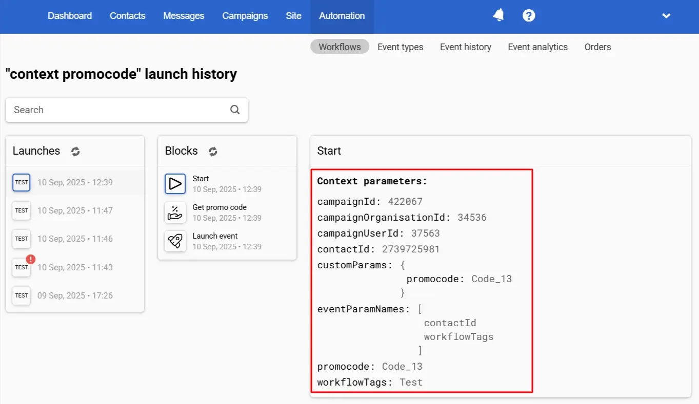Image resolution: width=699 pixels, height=404 pixels.
Task: Open the Campaigns menu
Action: 245,16
